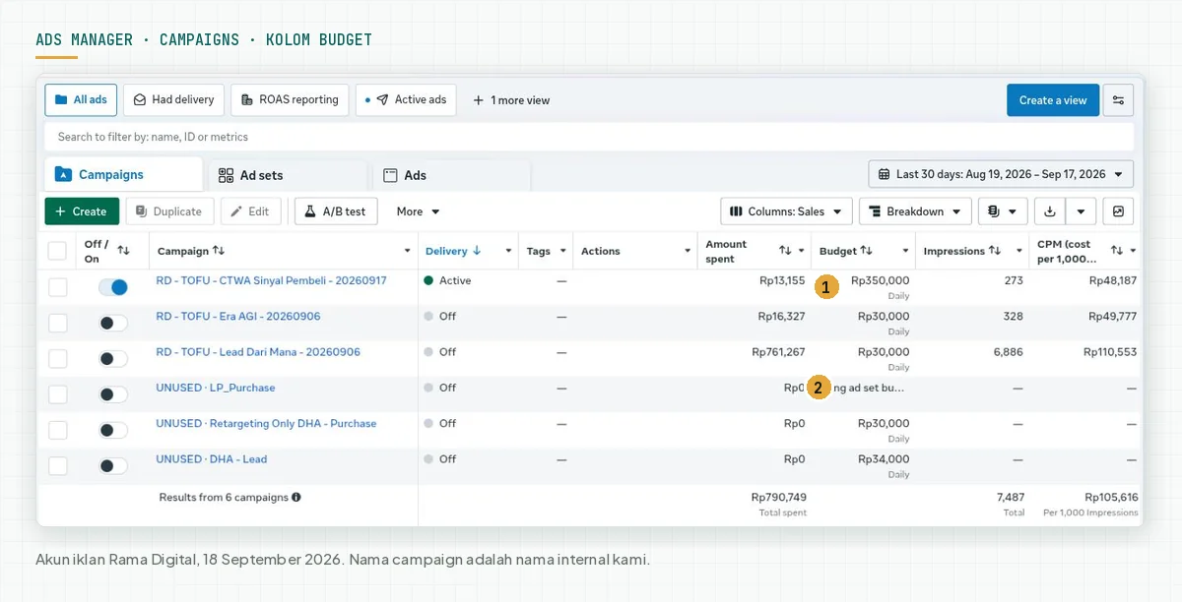
Task: Click the Budget sort arrows
Action: [867, 251]
